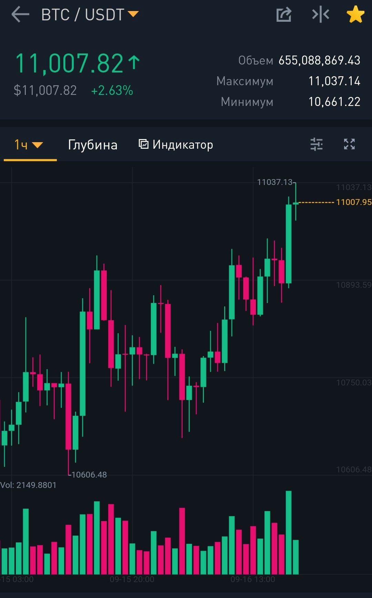Switch to the Глубина tab
The image size is (372, 598).
click(x=93, y=145)
